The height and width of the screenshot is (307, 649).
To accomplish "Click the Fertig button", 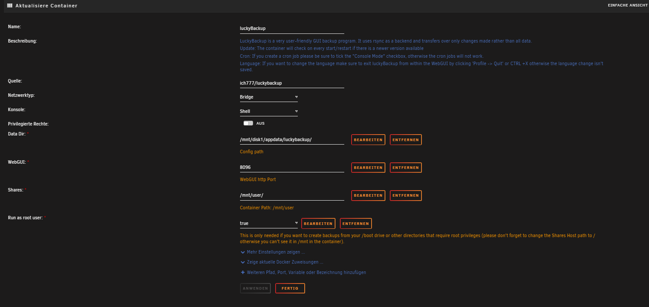I will click(290, 288).
